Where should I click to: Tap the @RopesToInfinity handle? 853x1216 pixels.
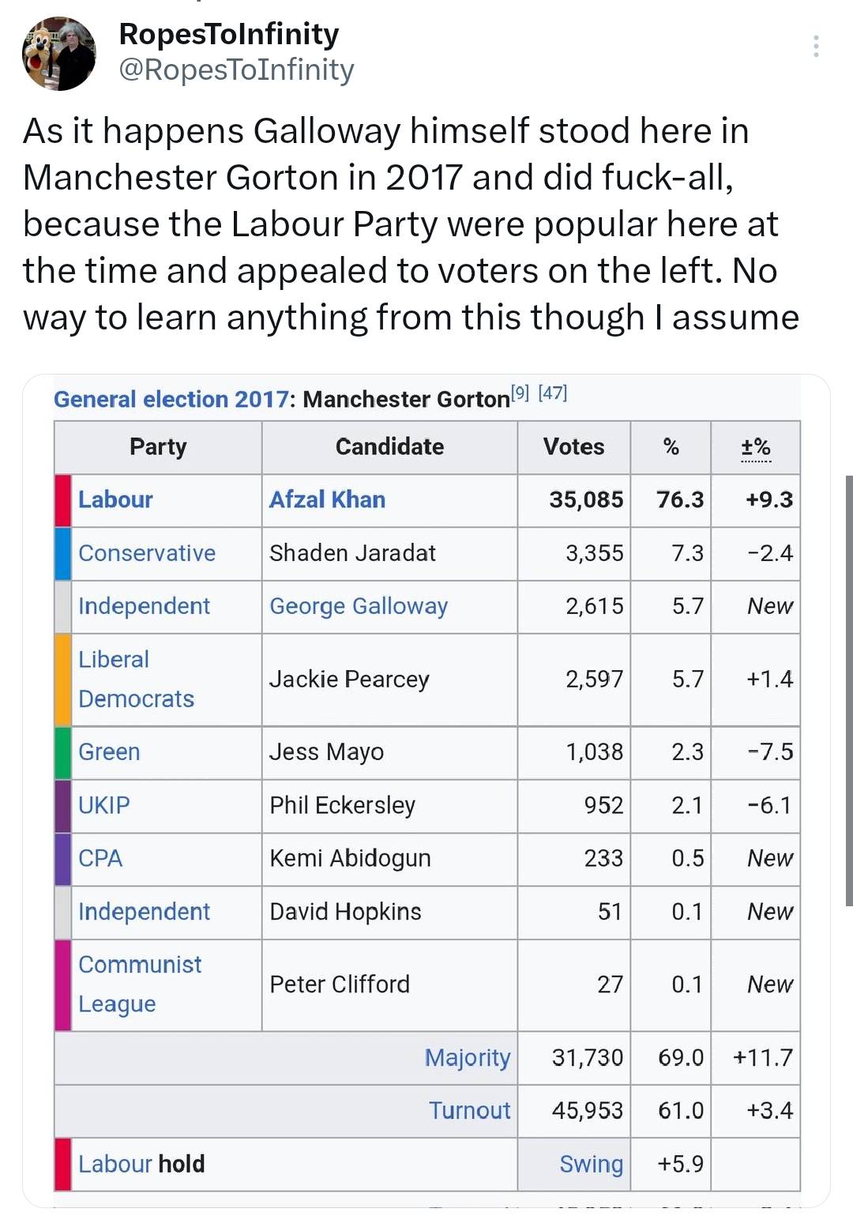pyautogui.click(x=236, y=70)
